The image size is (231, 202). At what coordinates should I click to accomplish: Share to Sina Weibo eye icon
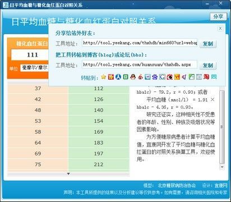coord(140,77)
